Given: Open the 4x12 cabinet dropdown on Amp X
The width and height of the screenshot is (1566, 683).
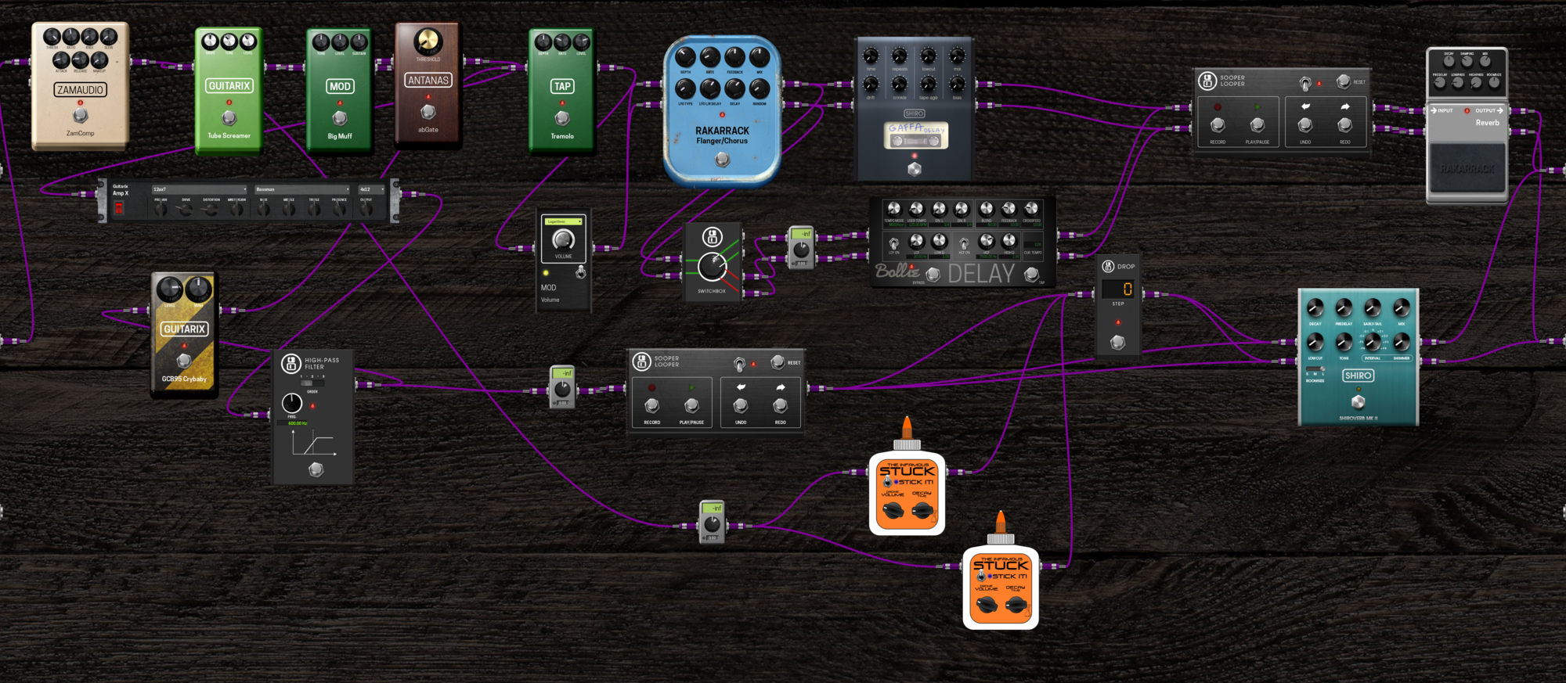Looking at the screenshot, I should tap(372, 189).
